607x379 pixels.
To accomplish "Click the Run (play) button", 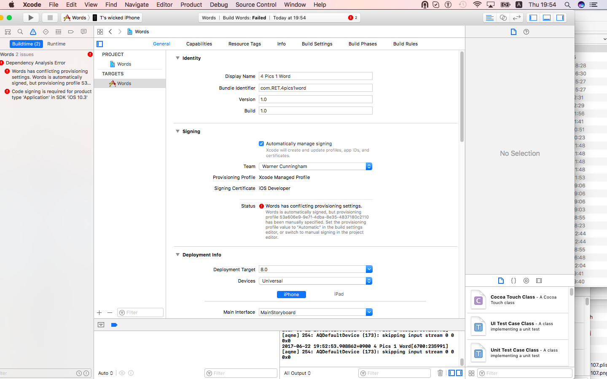I will (x=30, y=18).
